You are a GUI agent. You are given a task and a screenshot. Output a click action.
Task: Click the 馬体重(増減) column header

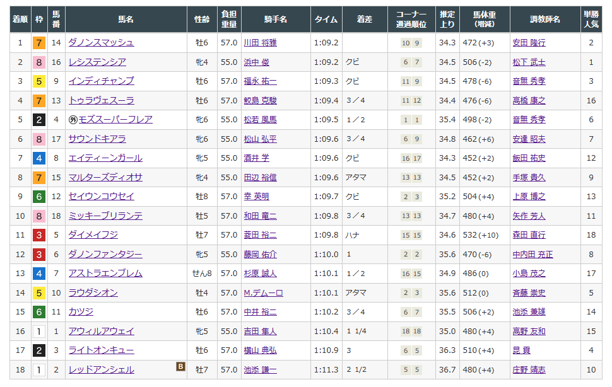click(485, 19)
